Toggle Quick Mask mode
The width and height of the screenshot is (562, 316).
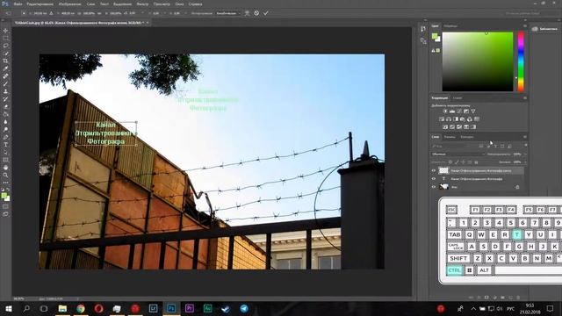coord(5,207)
